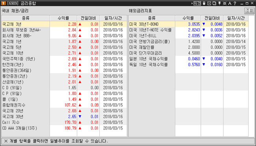
Task: Click the mouse icon in the title bar
Action: (x=204, y=3)
